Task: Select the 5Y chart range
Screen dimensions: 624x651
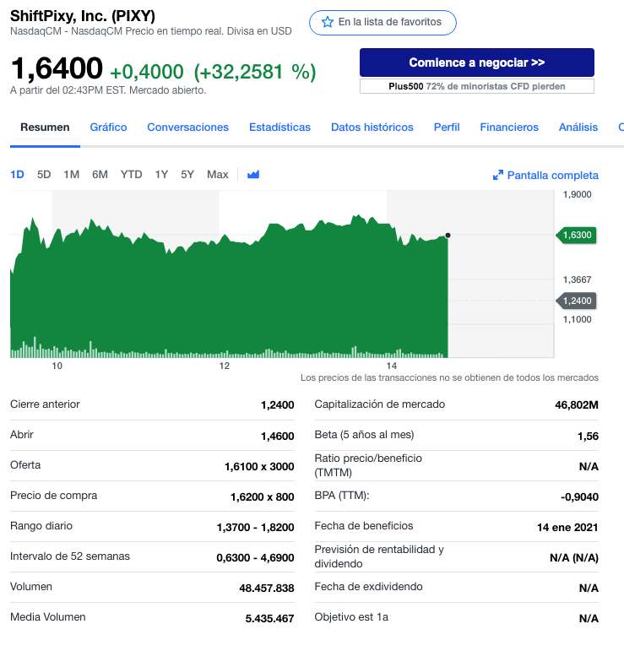Action: coord(187,175)
